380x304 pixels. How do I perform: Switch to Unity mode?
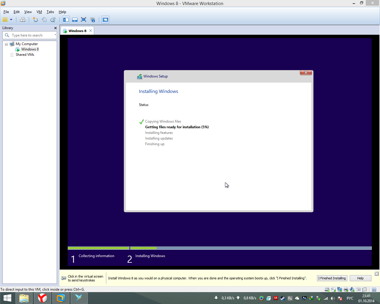(93, 20)
